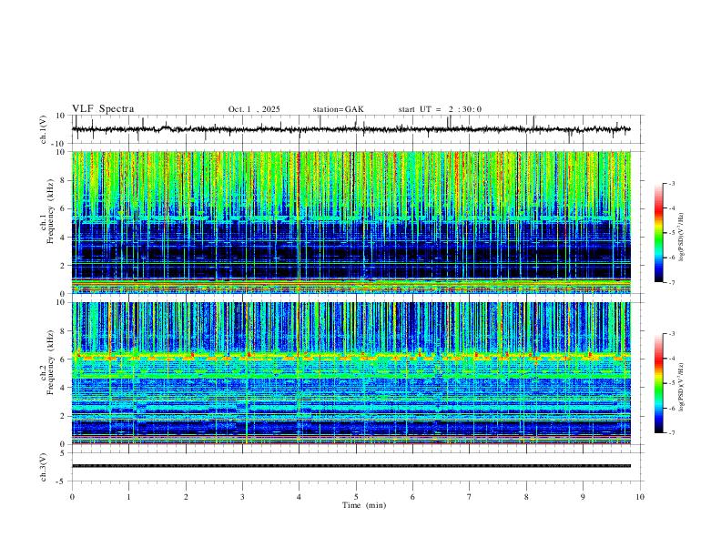Click the 'VLF Spectra' title text

pos(103,109)
